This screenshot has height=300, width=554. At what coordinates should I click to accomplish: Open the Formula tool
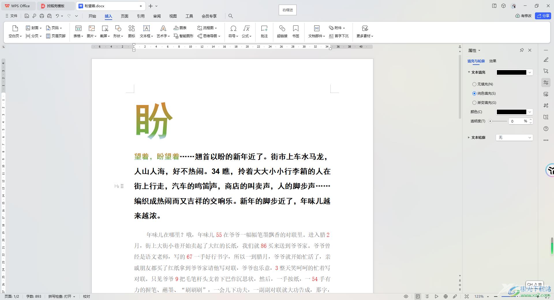(247, 31)
